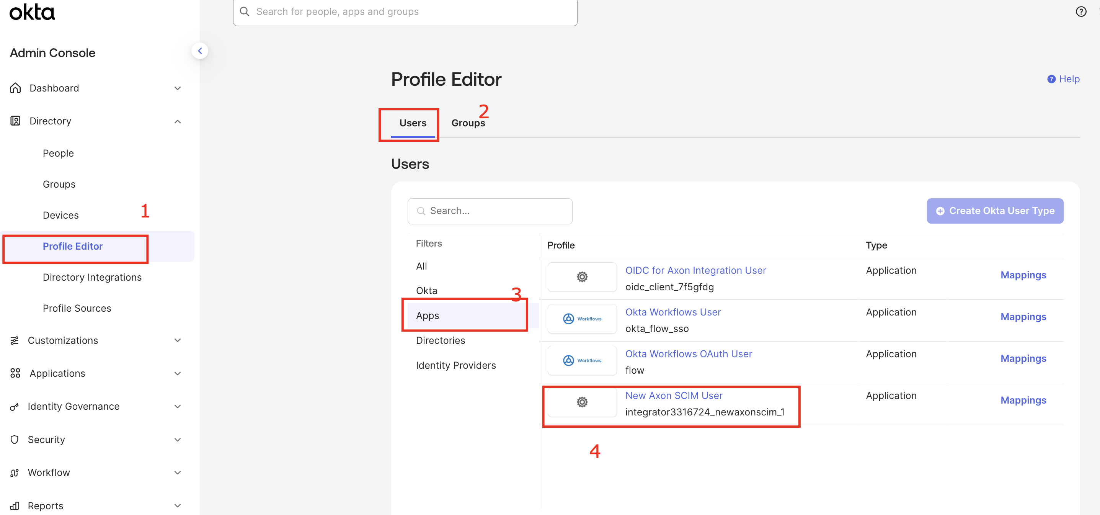Expand the Identity Governance chevron
1100x515 pixels.
coord(178,406)
